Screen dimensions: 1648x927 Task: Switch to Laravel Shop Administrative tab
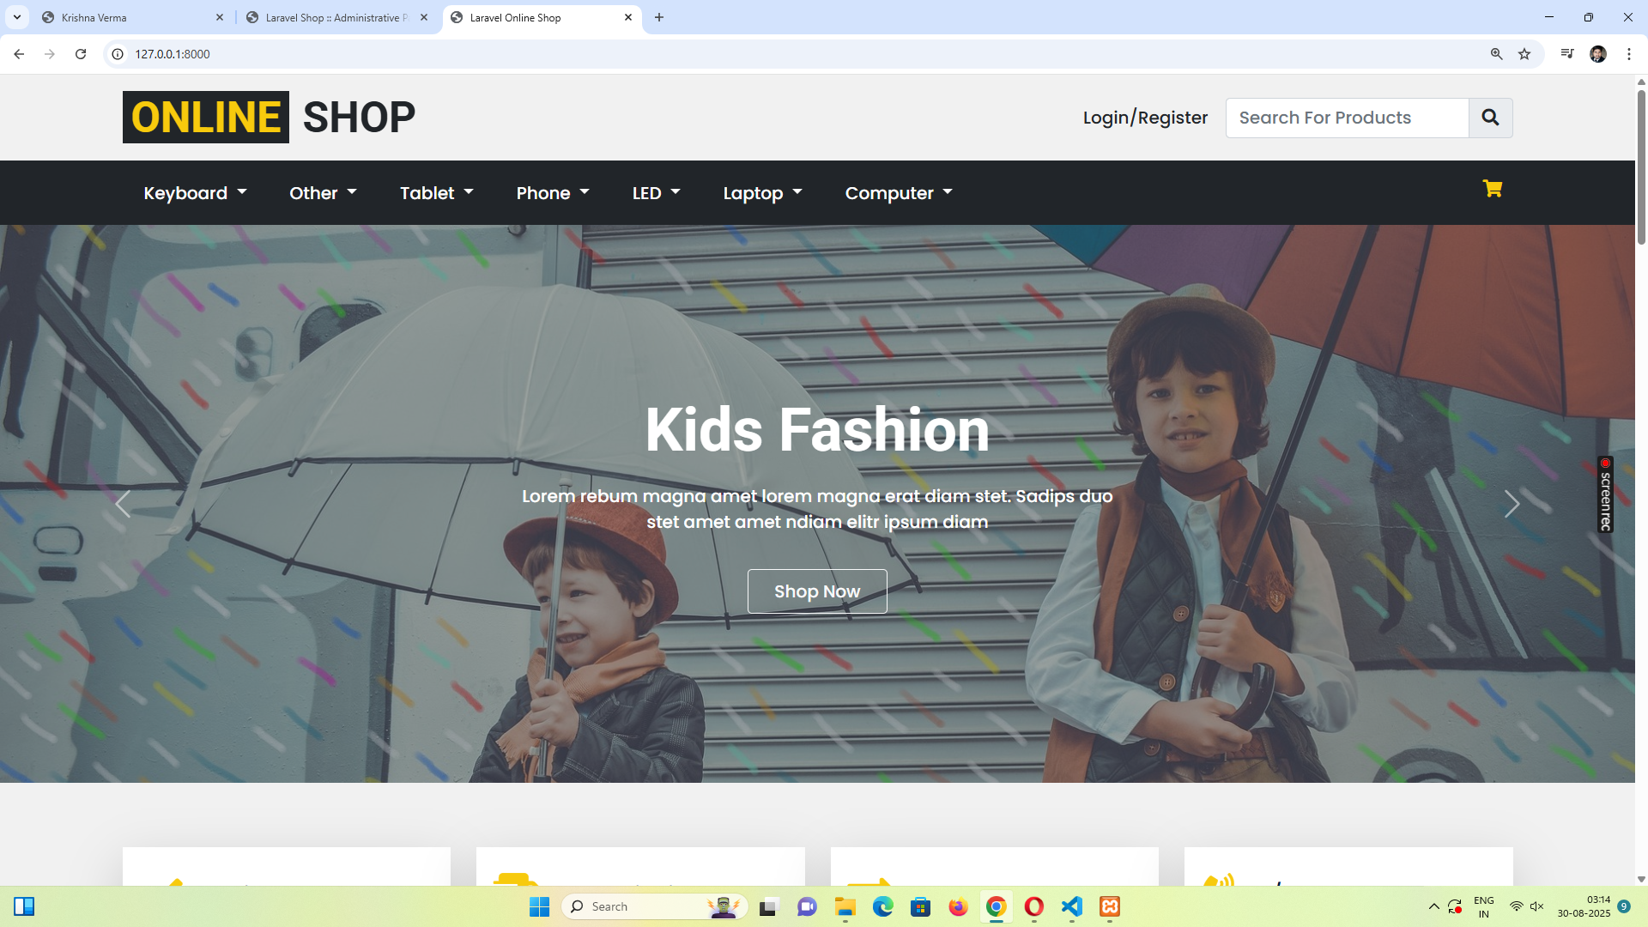click(x=336, y=17)
